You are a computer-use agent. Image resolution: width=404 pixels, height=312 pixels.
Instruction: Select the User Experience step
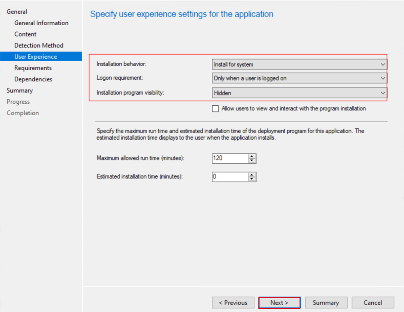point(36,57)
